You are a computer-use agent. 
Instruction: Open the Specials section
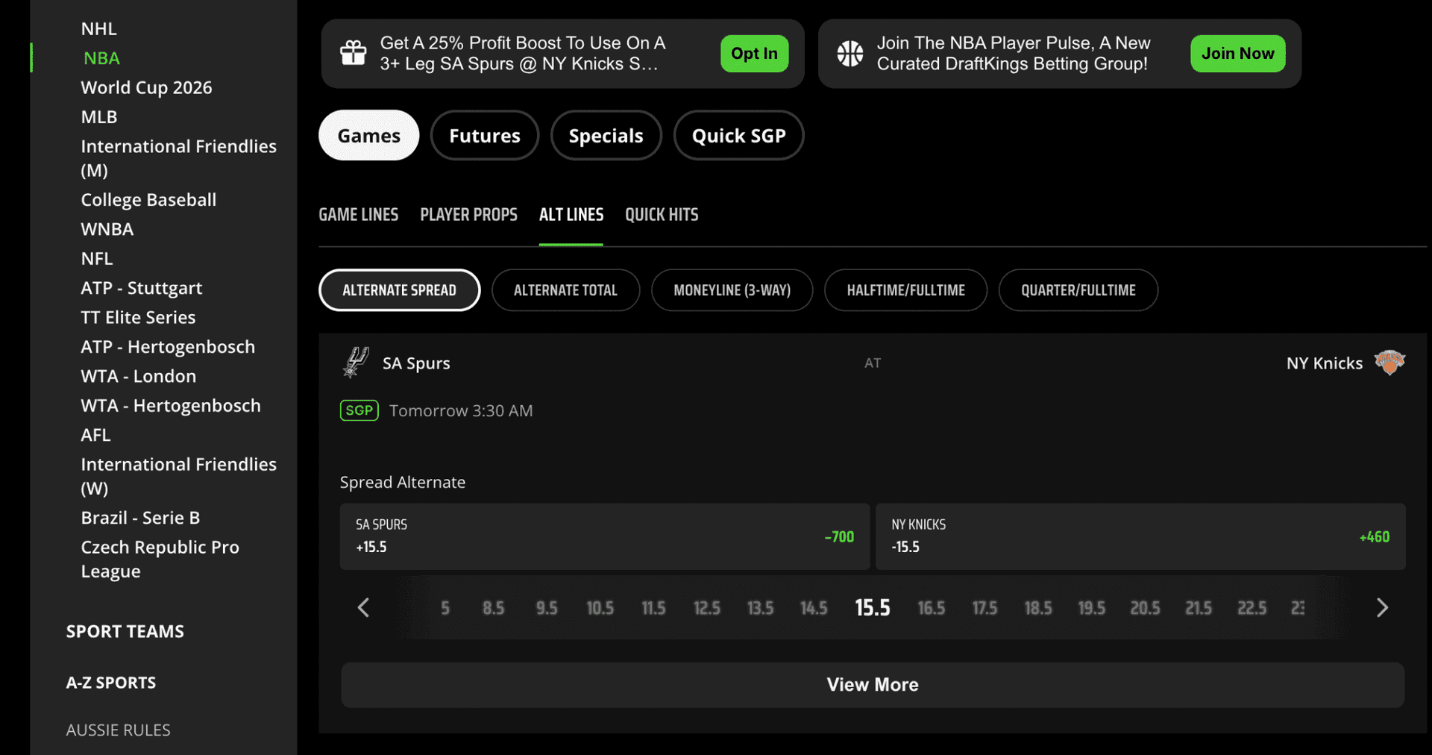click(606, 136)
